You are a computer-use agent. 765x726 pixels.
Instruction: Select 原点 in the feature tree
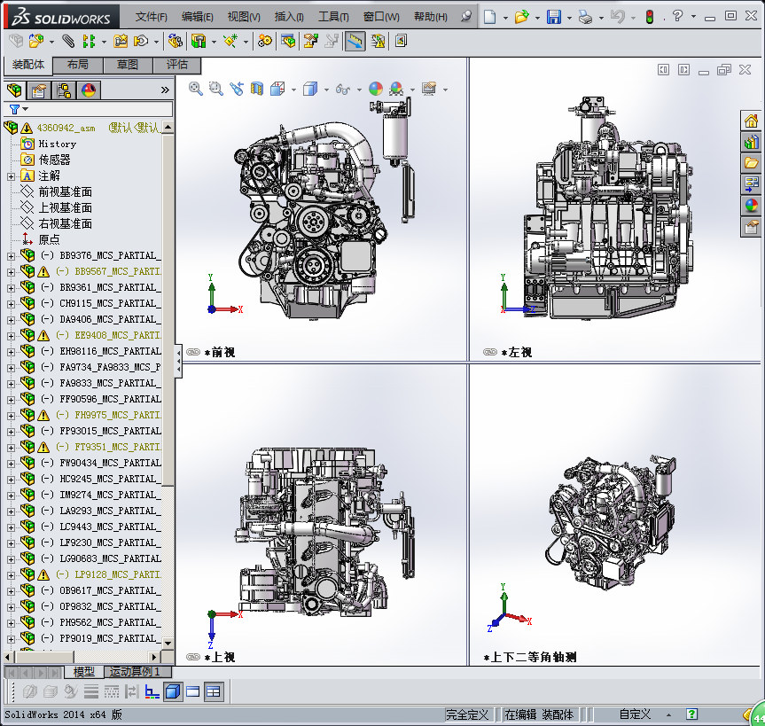pos(49,239)
